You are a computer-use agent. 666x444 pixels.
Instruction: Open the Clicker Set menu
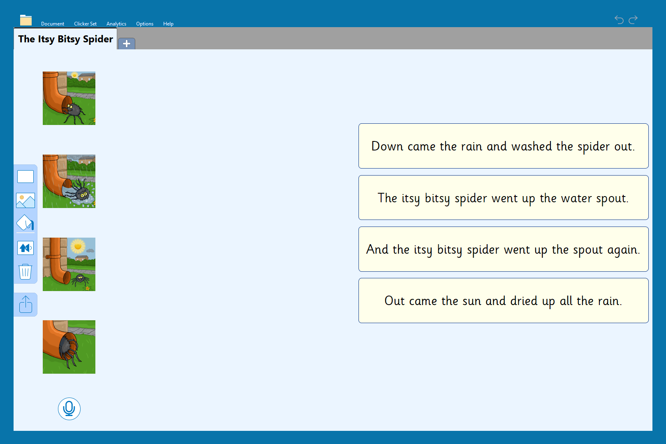coord(85,24)
